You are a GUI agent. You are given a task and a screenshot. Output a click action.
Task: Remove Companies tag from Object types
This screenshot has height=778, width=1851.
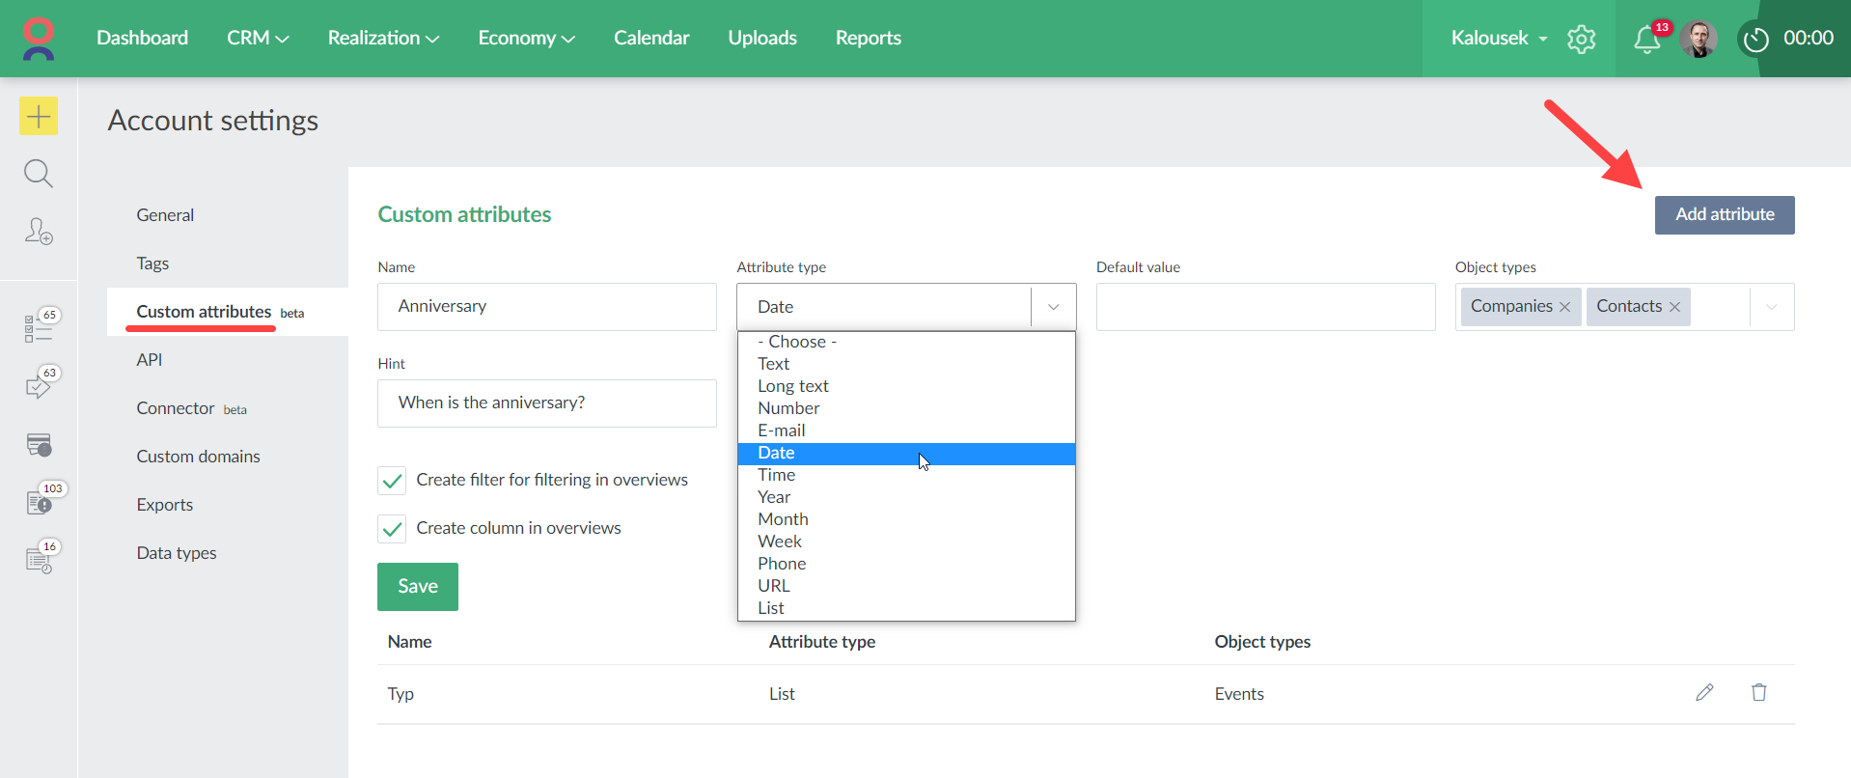tap(1564, 307)
